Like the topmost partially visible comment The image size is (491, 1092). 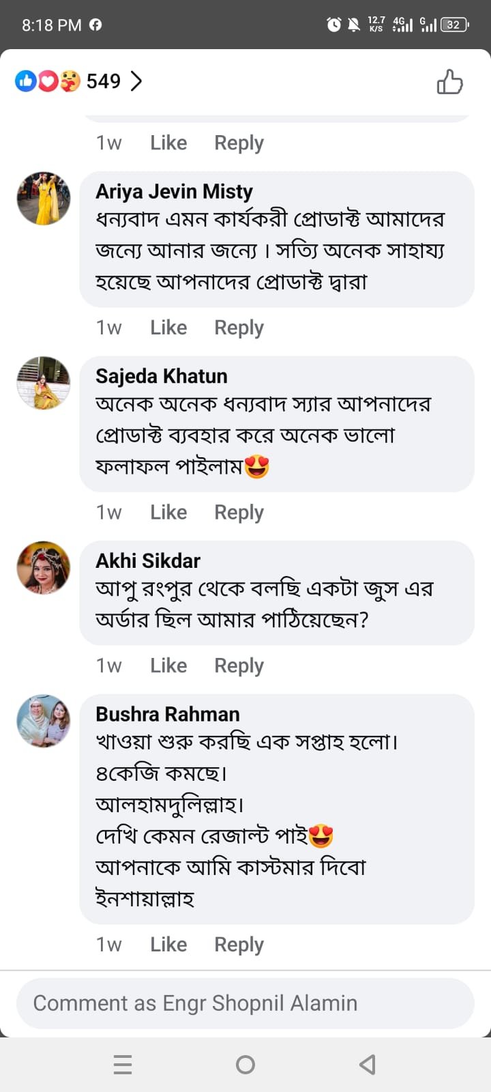point(168,143)
